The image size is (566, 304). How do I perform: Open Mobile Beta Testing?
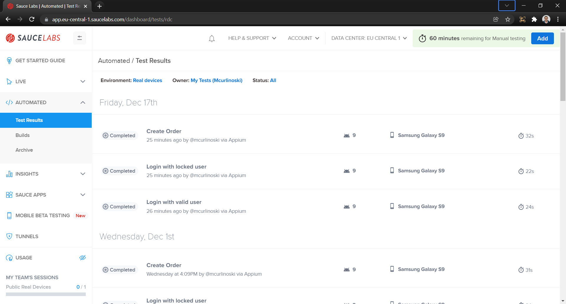pyautogui.click(x=43, y=215)
